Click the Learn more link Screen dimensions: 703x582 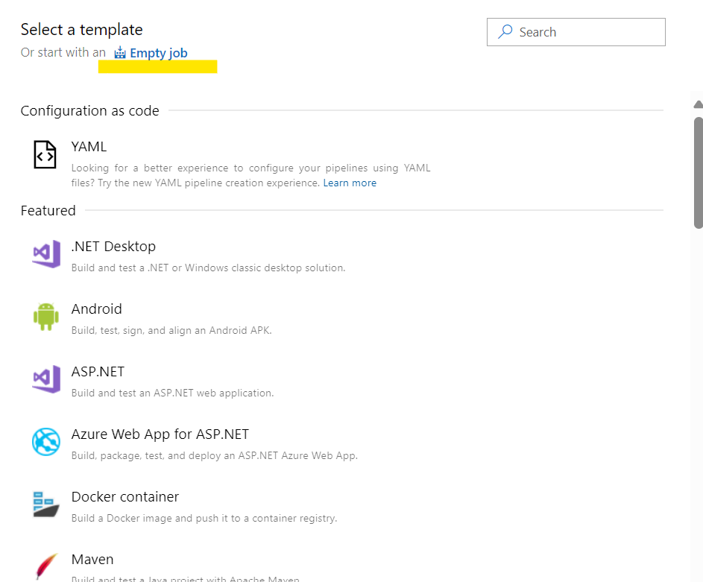tap(350, 183)
